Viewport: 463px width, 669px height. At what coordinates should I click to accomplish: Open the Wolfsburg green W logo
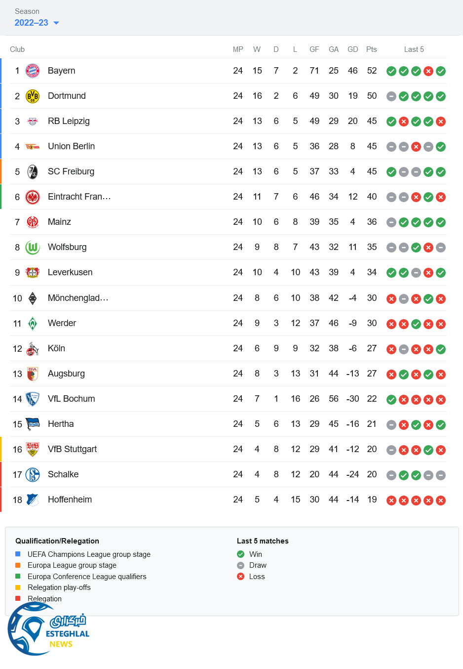(33, 247)
